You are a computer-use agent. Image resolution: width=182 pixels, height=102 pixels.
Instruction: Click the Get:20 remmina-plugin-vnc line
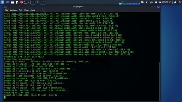pyautogui.click(x=67, y=54)
